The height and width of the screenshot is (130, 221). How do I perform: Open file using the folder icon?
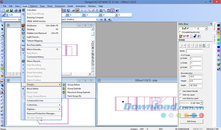click(x=8, y=11)
